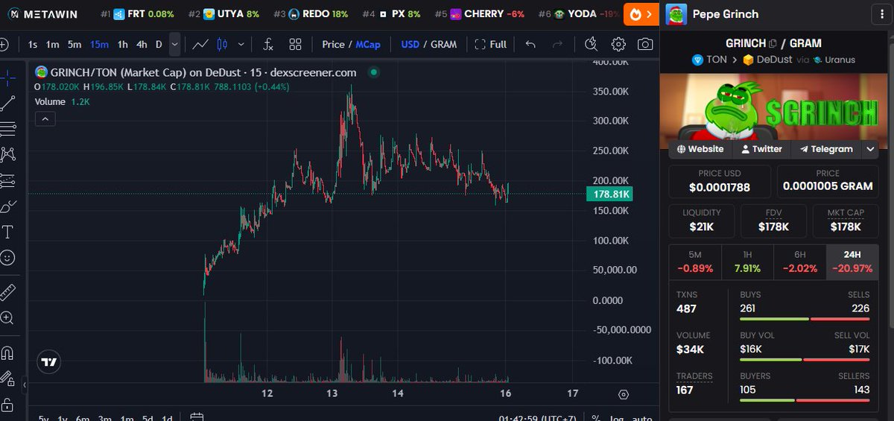Set chart interval to D
Viewport: 894px width, 421px height.
[159, 44]
